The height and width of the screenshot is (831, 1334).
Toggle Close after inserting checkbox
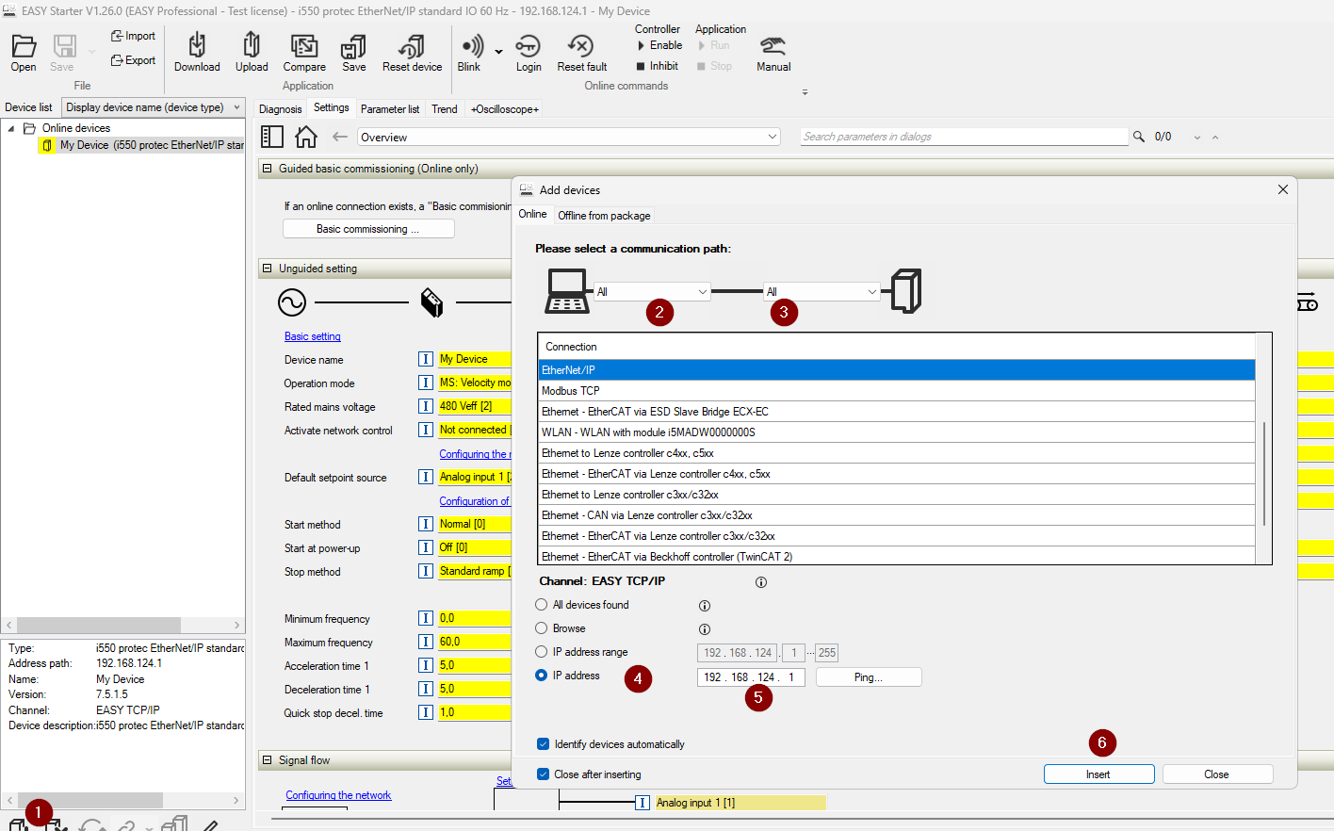543,774
